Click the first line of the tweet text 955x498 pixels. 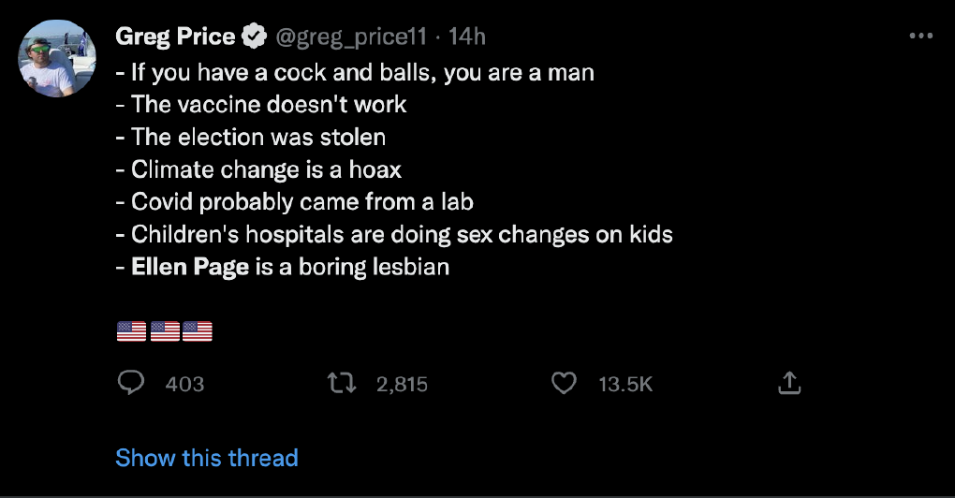(356, 72)
